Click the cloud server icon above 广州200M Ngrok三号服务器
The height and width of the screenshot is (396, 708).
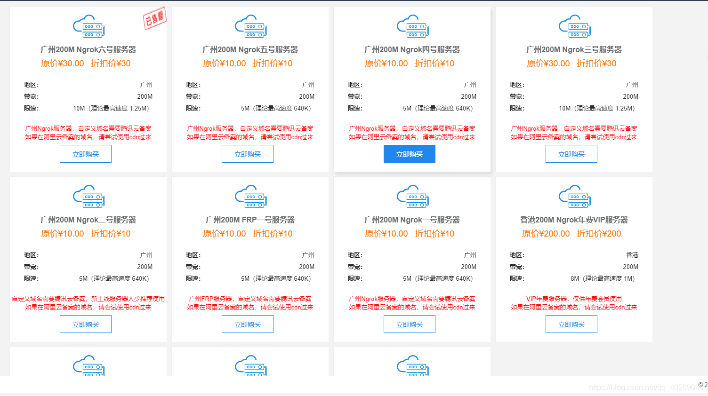click(x=574, y=26)
